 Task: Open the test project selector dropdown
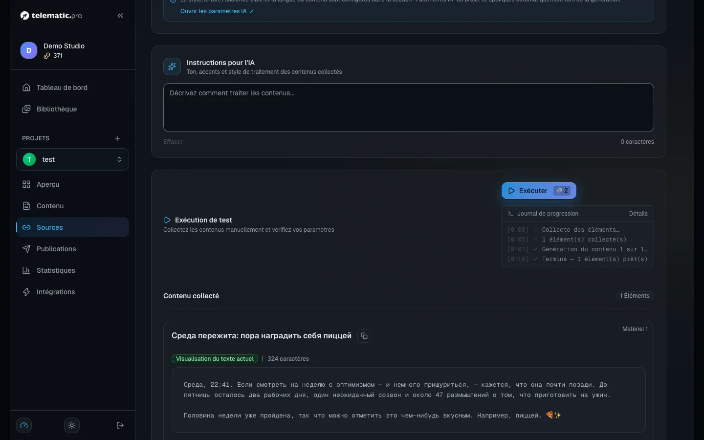point(72,159)
